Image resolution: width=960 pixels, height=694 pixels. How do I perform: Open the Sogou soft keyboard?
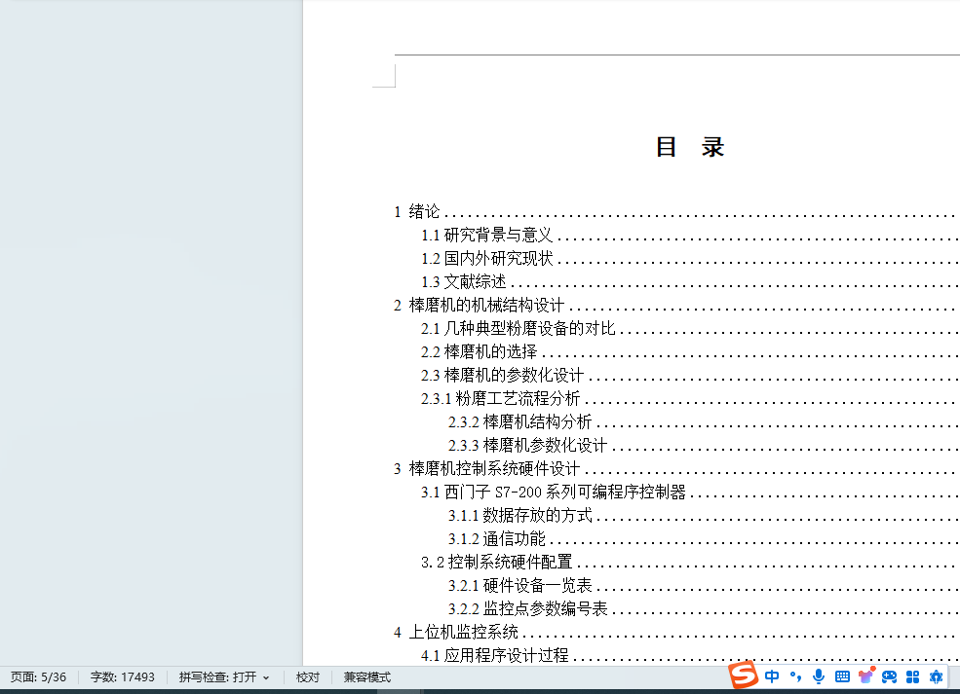pyautogui.click(x=842, y=676)
